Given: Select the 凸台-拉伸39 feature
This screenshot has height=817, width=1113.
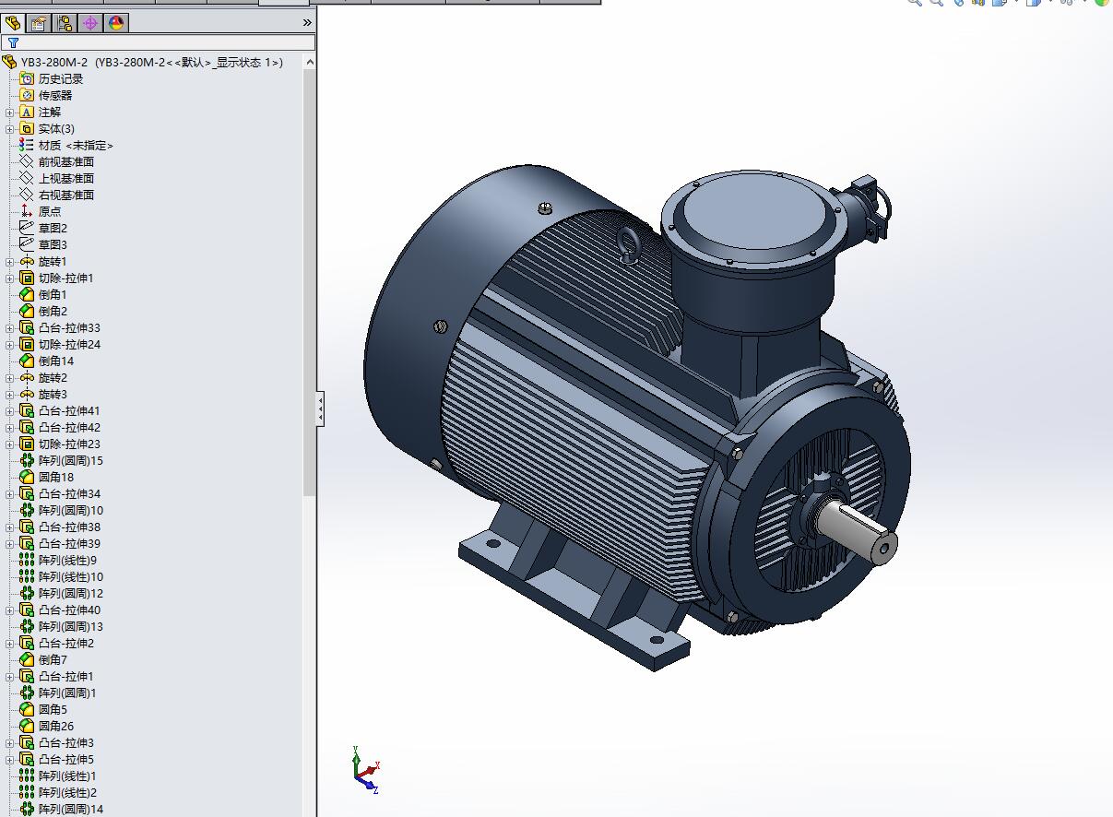Looking at the screenshot, I should point(60,543).
